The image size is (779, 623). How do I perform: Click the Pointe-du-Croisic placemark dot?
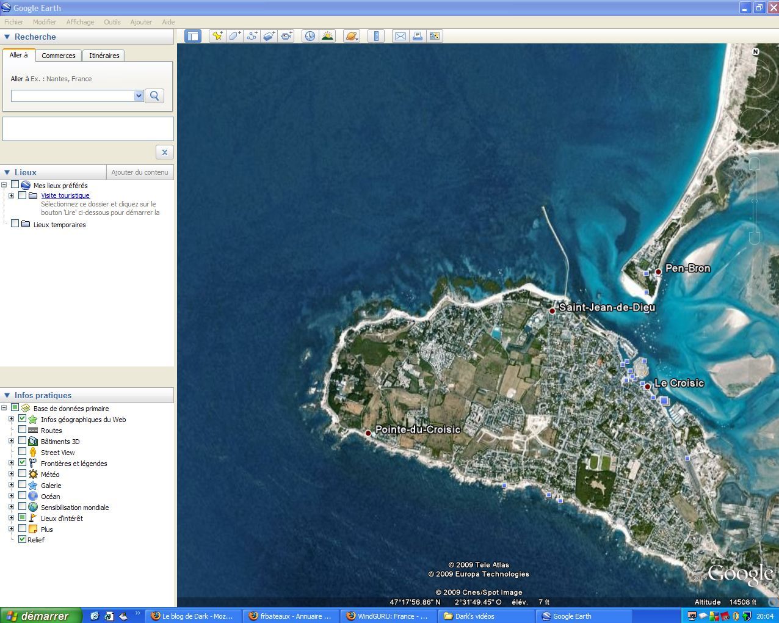pyautogui.click(x=368, y=433)
